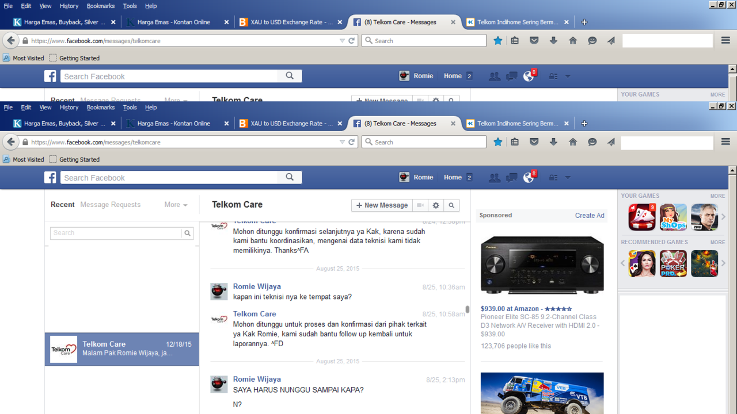Open downloads arrow in front window toolbar
The height and width of the screenshot is (414, 737).
[x=553, y=142]
